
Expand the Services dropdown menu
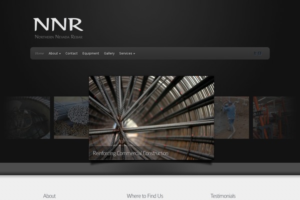coord(127,53)
